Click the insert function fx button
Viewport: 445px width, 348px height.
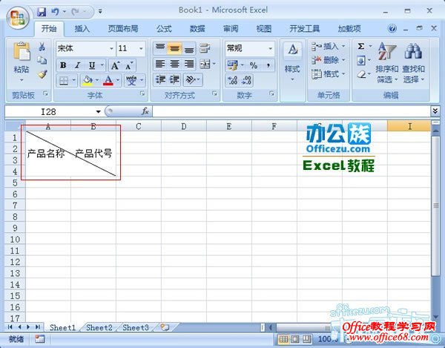145,111
